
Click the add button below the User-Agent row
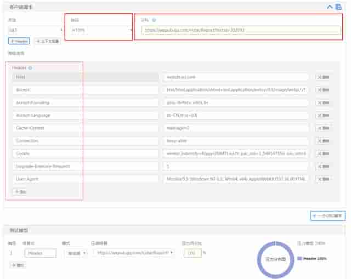pos(20,192)
